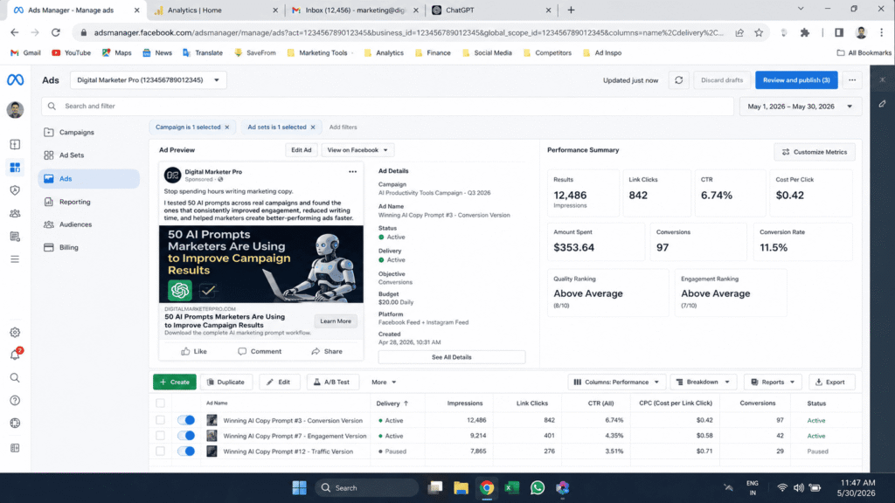Click the Customize Metrics button
The image size is (895, 503).
click(x=815, y=152)
